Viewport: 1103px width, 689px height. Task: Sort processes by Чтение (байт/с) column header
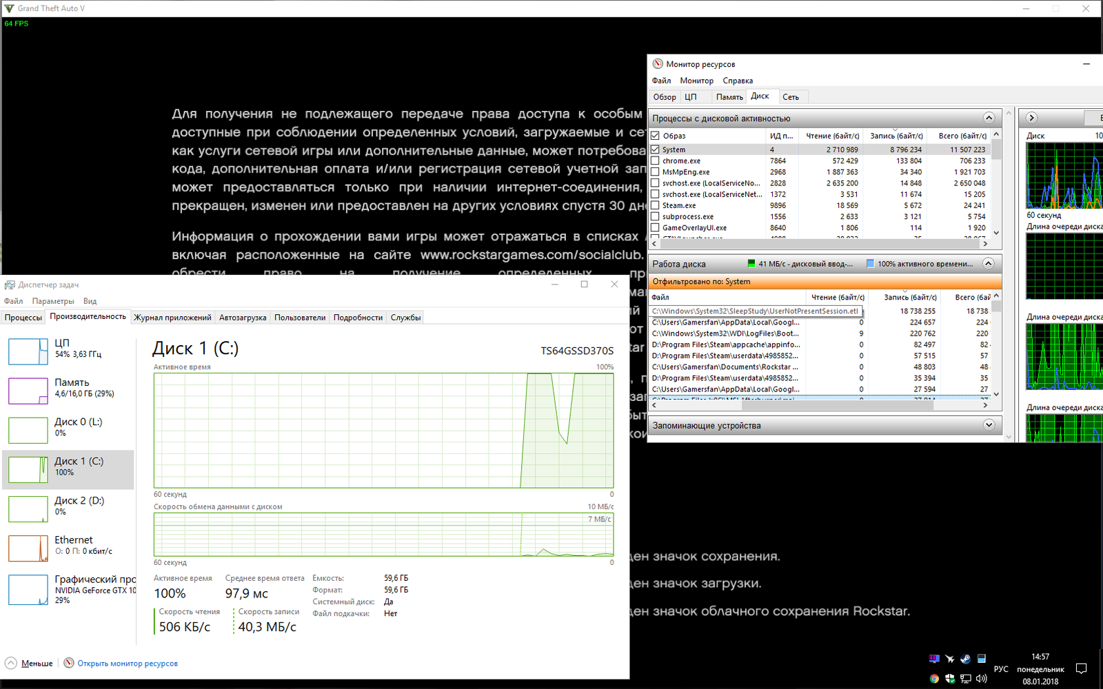pyautogui.click(x=832, y=136)
